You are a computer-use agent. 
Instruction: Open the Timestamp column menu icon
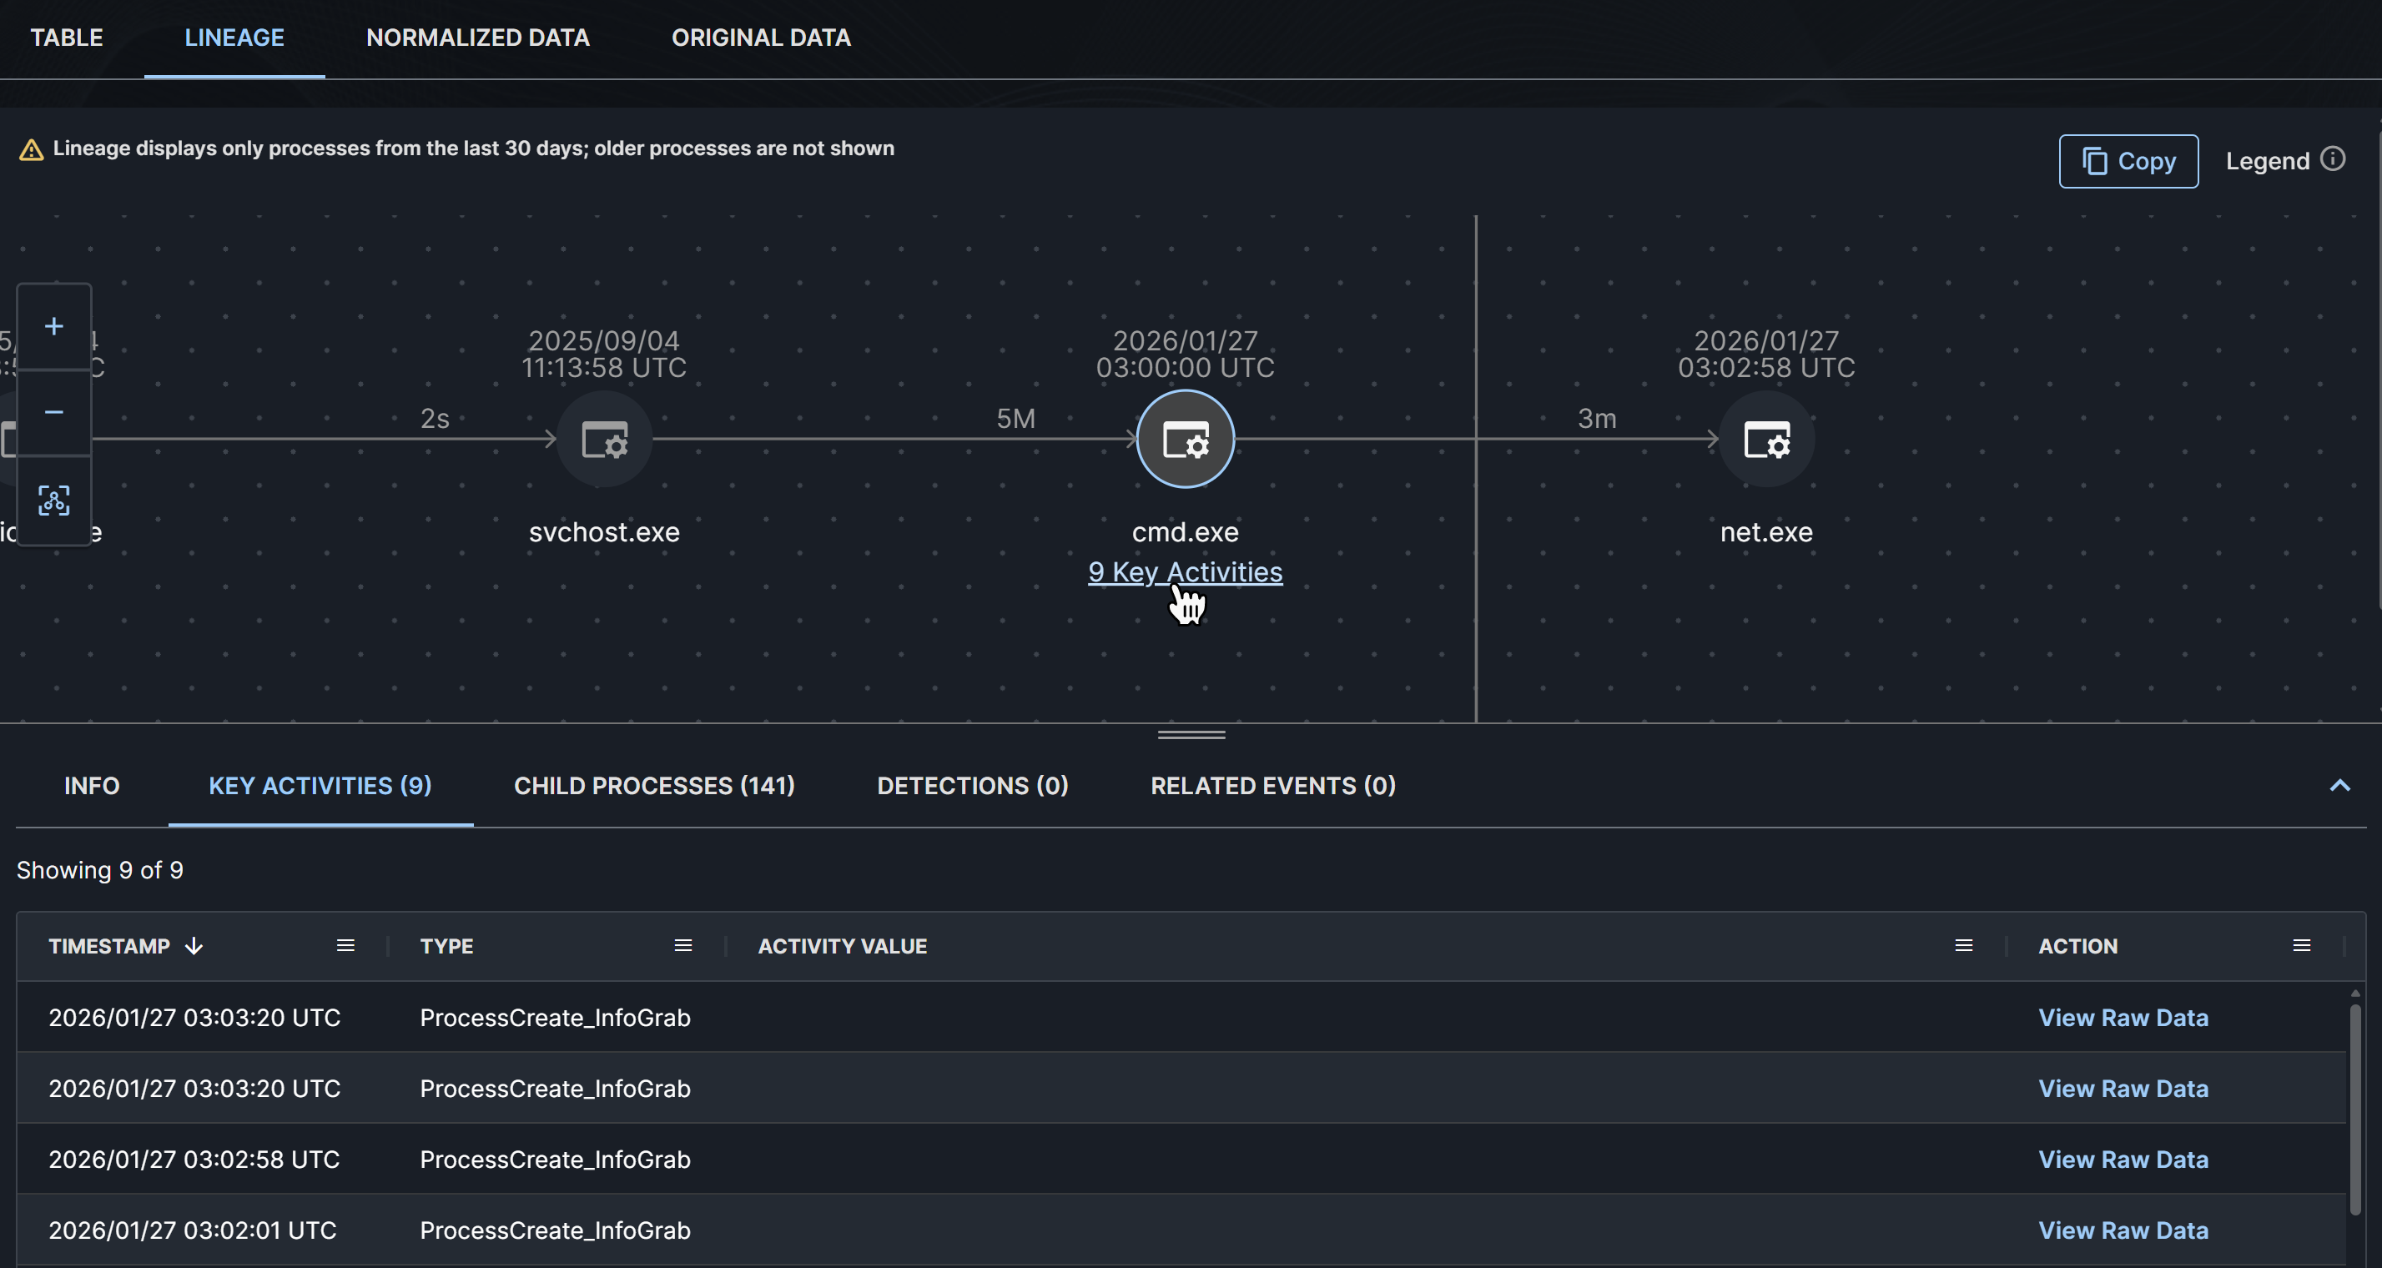point(345,945)
